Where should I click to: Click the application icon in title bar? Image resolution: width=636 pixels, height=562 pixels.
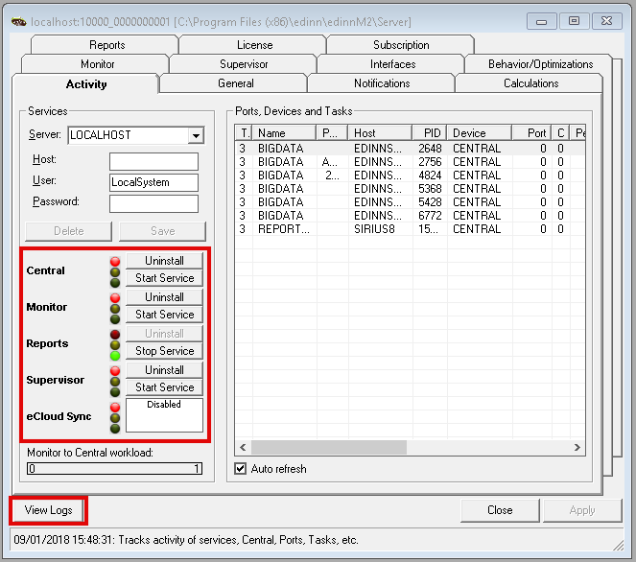[x=16, y=20]
